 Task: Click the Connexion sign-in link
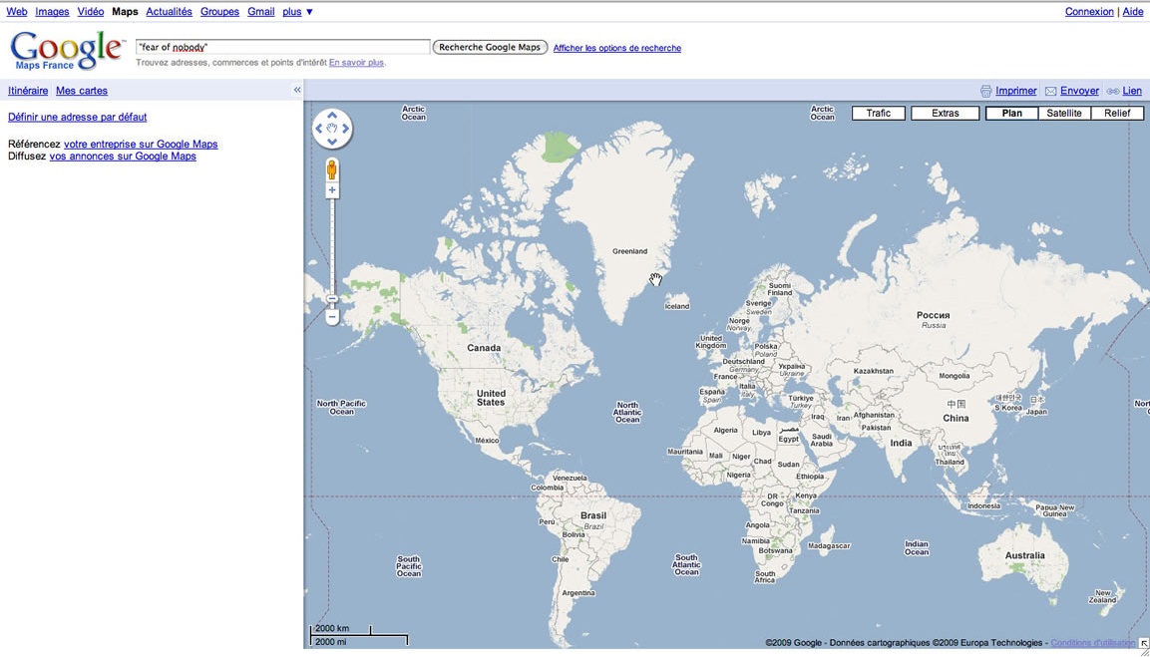tap(1089, 12)
